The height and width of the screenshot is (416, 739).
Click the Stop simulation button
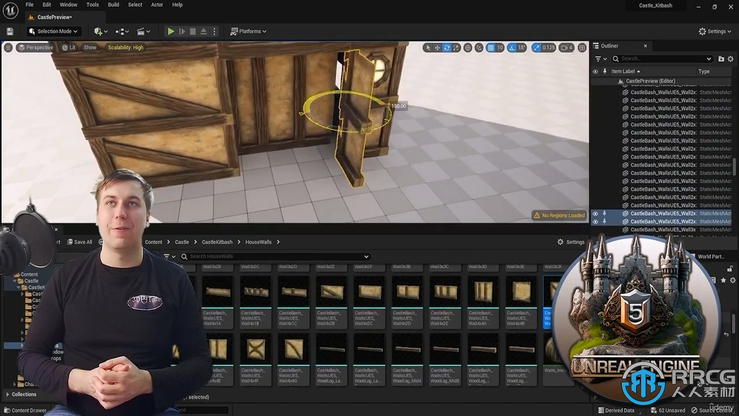(193, 31)
